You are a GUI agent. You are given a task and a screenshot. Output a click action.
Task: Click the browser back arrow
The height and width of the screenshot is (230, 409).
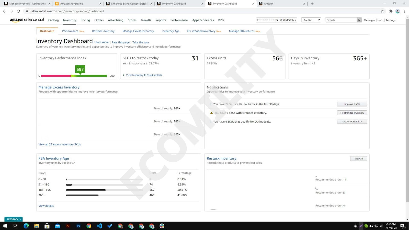(5, 11)
